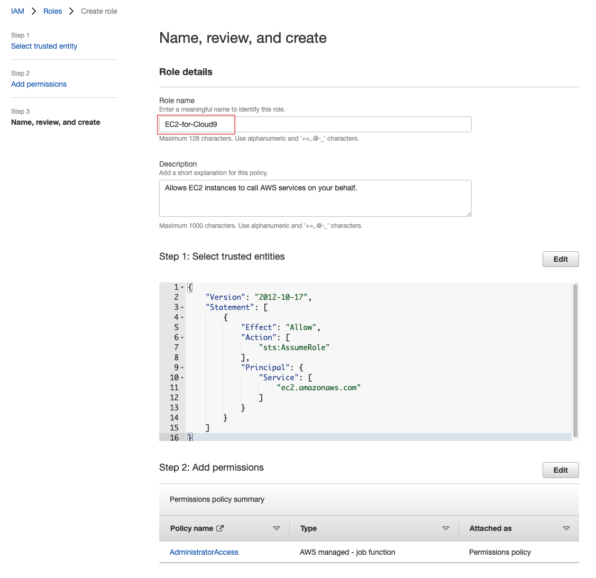Click external link icon beside Policy name
This screenshot has width=596, height=578.
tap(219, 528)
